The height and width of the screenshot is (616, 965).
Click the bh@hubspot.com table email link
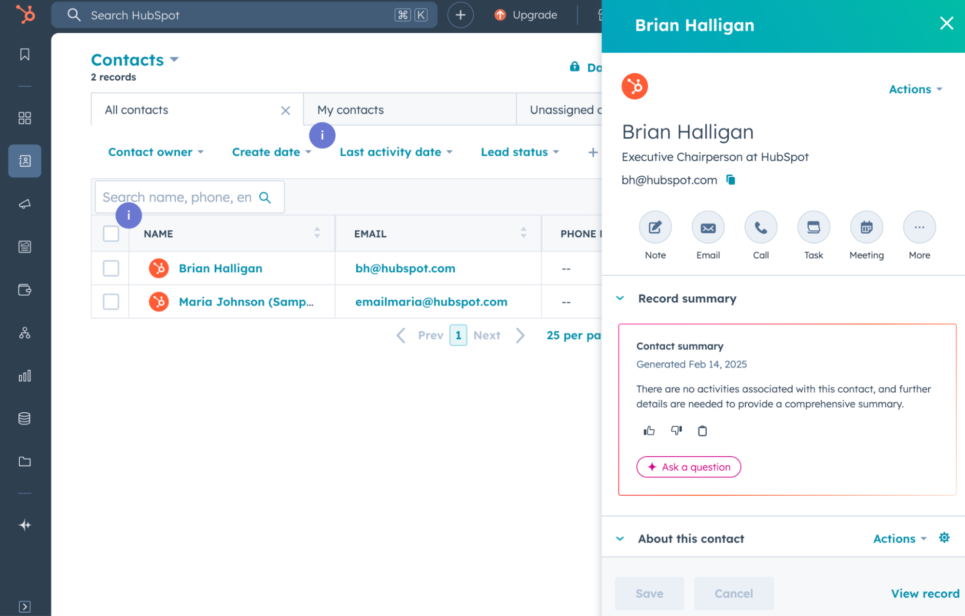(405, 268)
